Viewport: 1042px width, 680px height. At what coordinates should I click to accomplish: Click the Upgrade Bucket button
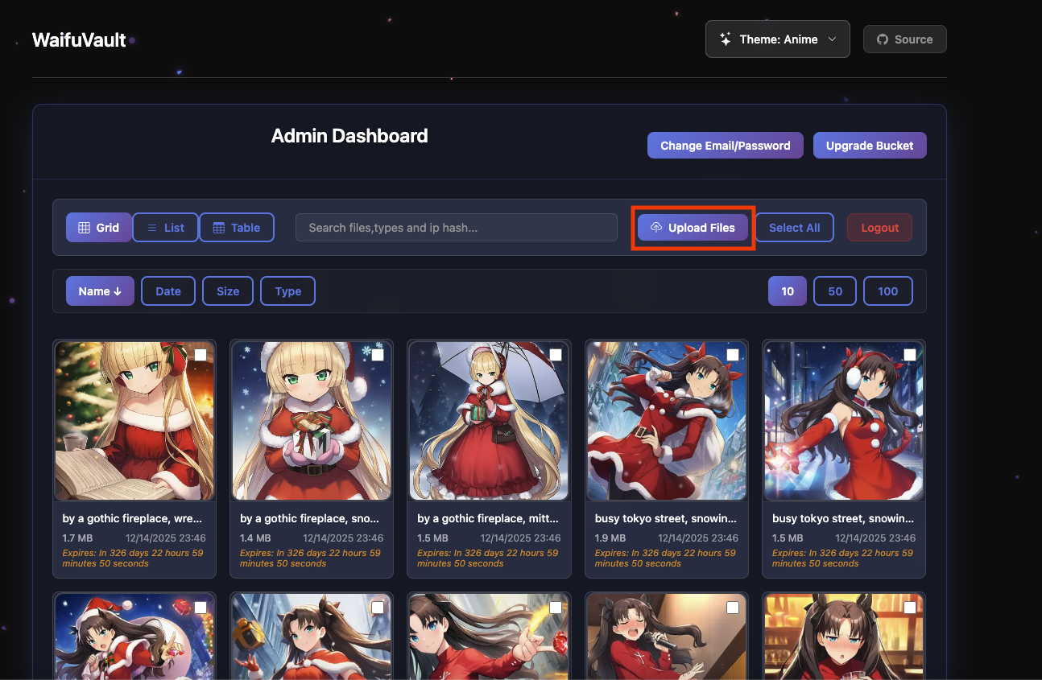click(870, 146)
